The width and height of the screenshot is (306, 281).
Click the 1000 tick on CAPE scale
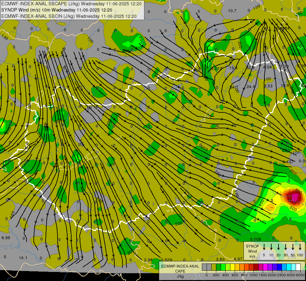[253, 275]
